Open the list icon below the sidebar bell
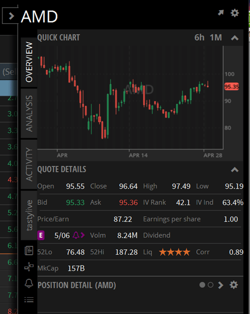The image size is (250, 314). pyautogui.click(x=29, y=300)
